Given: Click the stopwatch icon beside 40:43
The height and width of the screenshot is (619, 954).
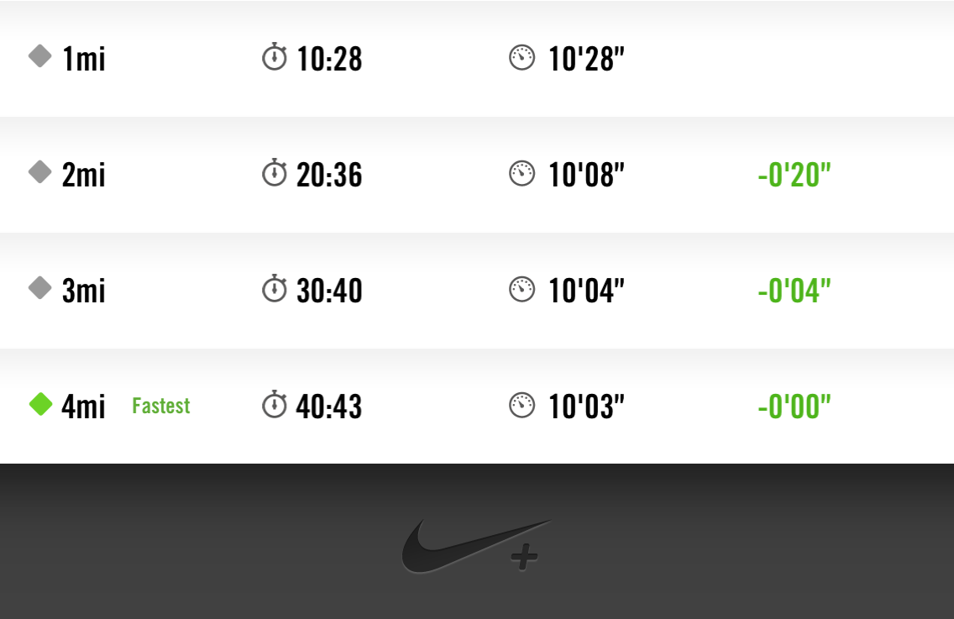Looking at the screenshot, I should [x=275, y=406].
